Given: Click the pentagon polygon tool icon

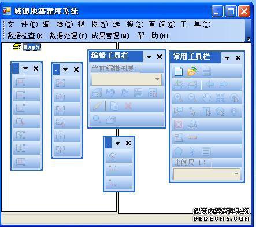Looking at the screenshot, I should [x=178, y=151].
